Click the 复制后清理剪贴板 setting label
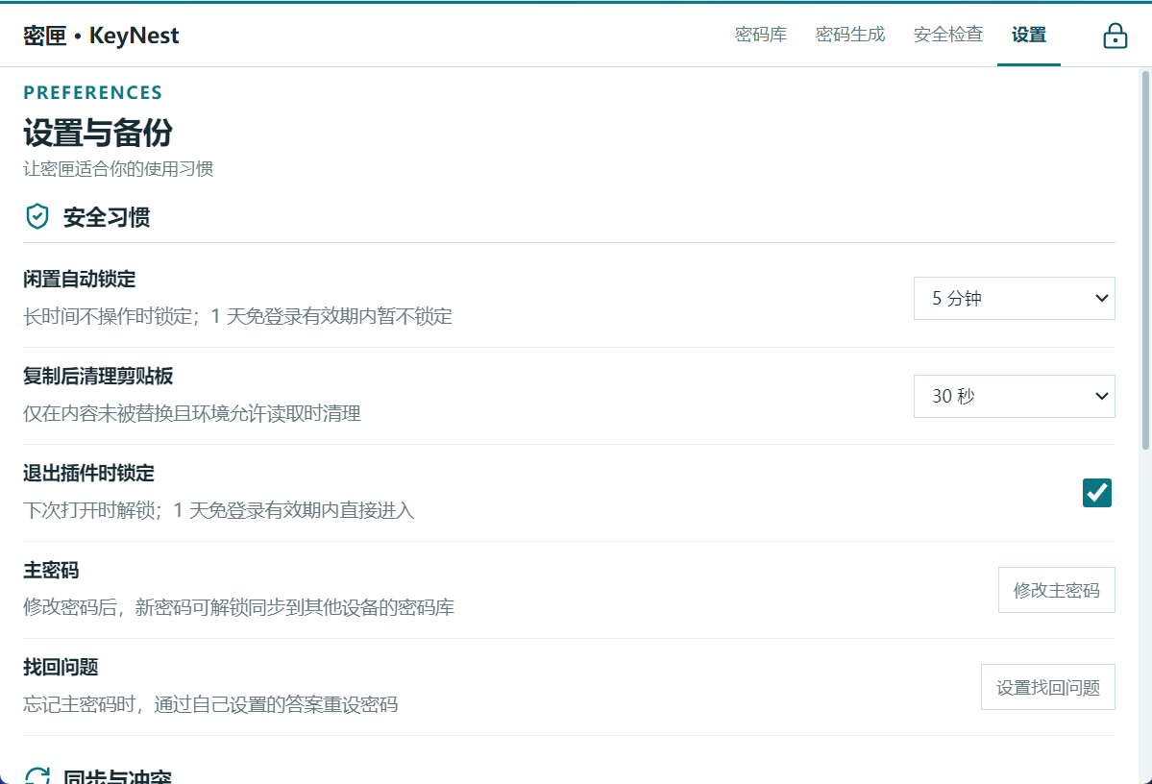1152x784 pixels. (98, 377)
